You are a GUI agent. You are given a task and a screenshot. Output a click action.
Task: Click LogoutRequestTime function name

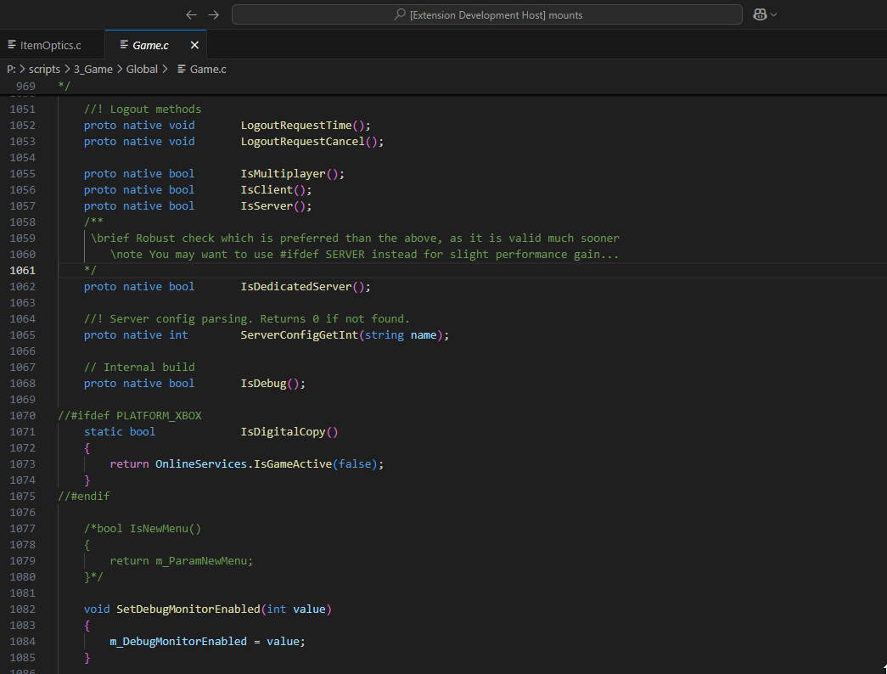pyautogui.click(x=296, y=125)
